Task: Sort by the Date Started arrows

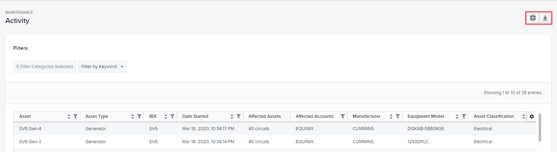Action: [x=232, y=116]
